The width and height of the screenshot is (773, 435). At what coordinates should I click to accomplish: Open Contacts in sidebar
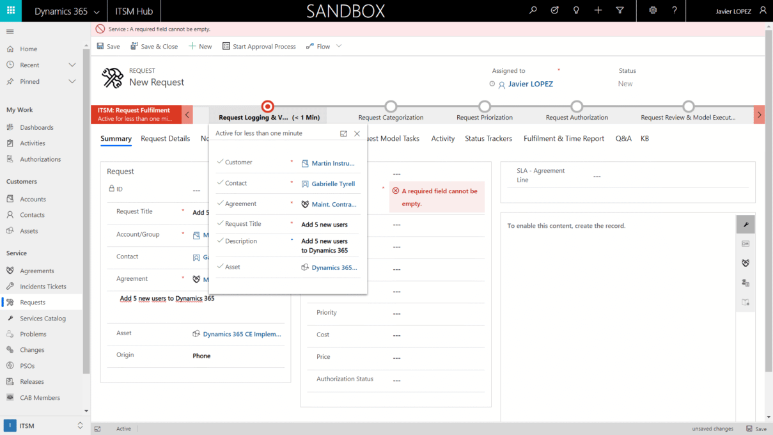(x=32, y=215)
